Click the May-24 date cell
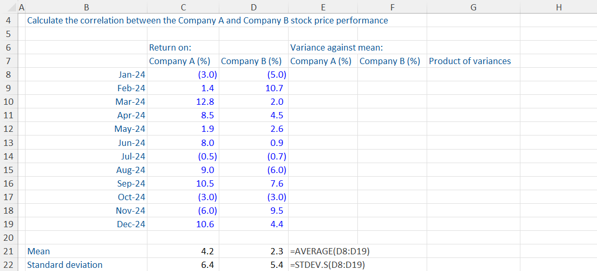The height and width of the screenshot is (271, 597). pyautogui.click(x=86, y=129)
